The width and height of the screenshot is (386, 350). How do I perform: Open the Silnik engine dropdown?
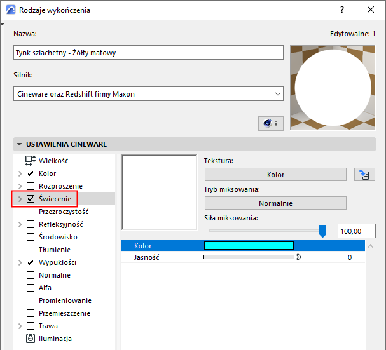[x=148, y=94]
